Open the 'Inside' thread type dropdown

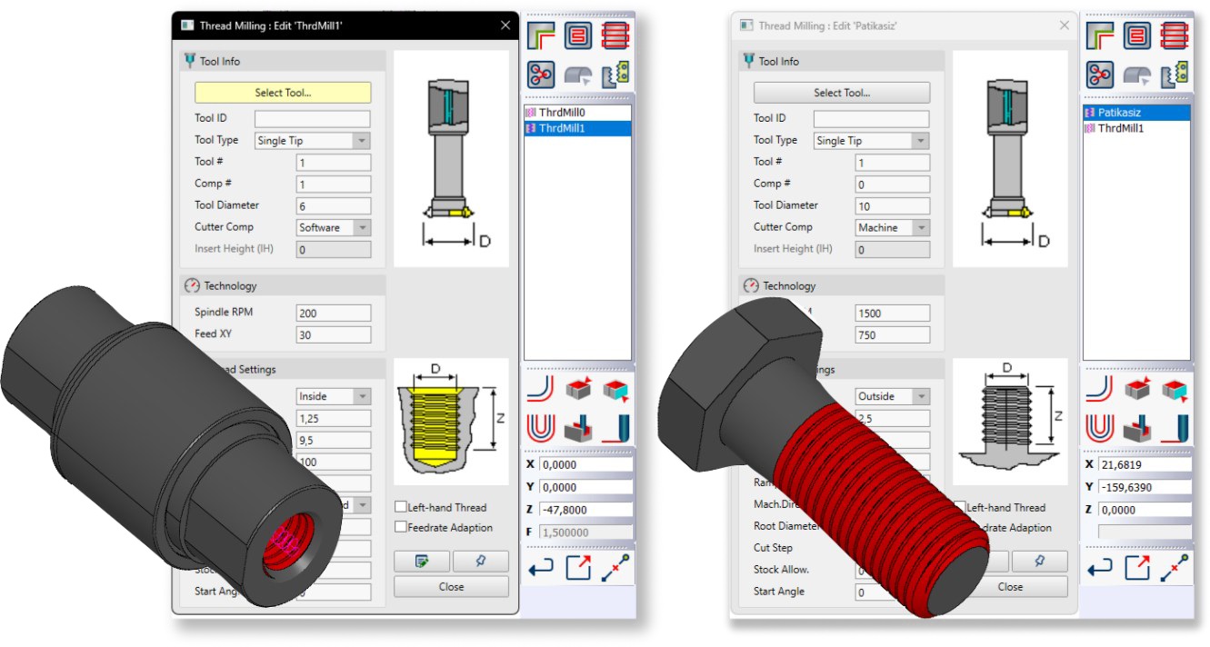(334, 396)
